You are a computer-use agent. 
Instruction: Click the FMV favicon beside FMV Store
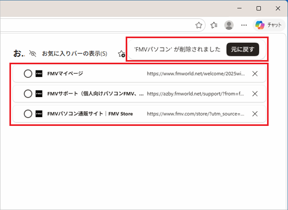point(39,114)
